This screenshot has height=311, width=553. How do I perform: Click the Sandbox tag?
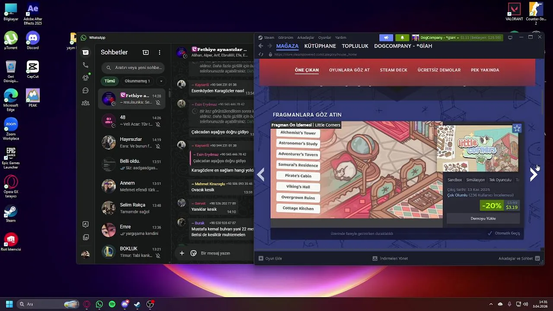point(454,180)
